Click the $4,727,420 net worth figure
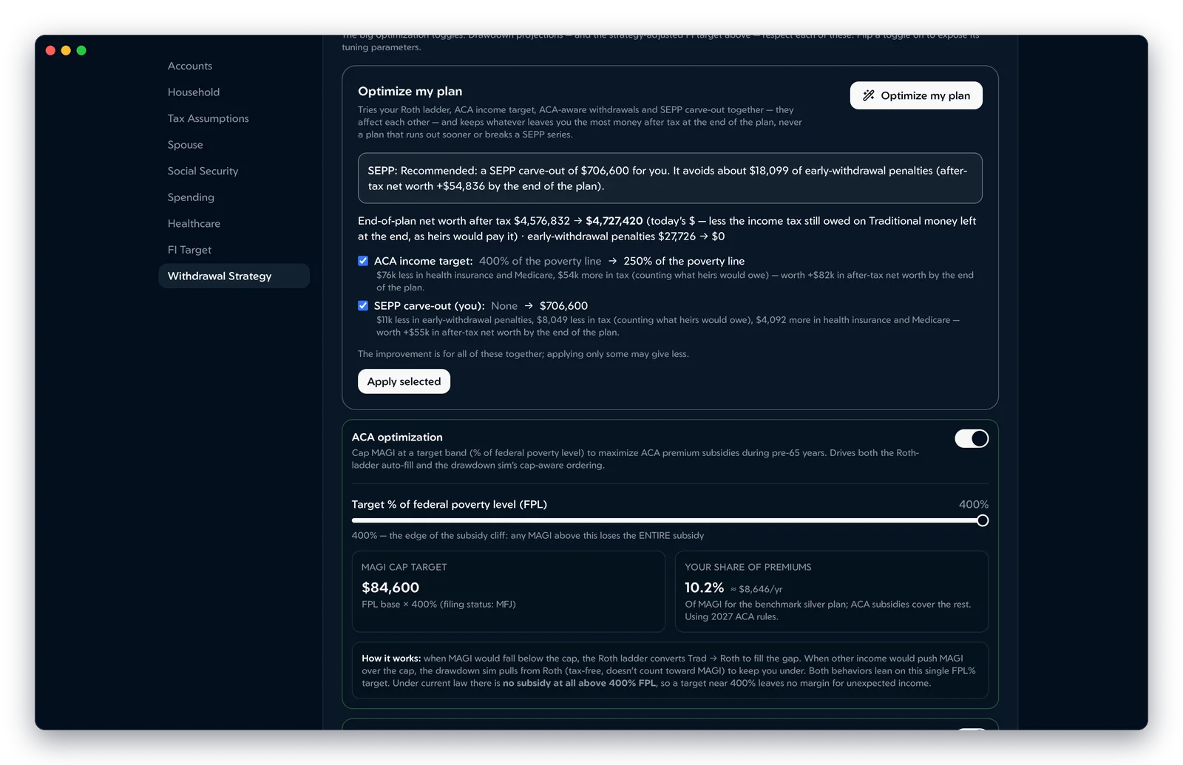This screenshot has width=1183, height=765. 614,221
